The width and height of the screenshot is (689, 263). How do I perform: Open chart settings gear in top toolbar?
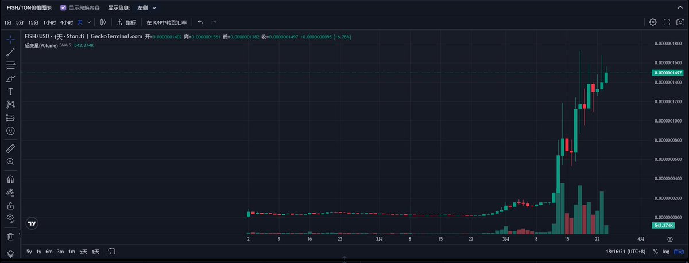[653, 22]
